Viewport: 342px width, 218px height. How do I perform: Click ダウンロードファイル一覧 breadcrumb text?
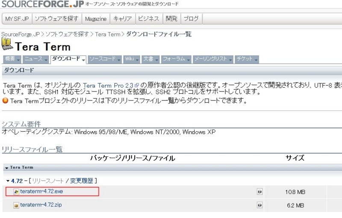point(159,34)
